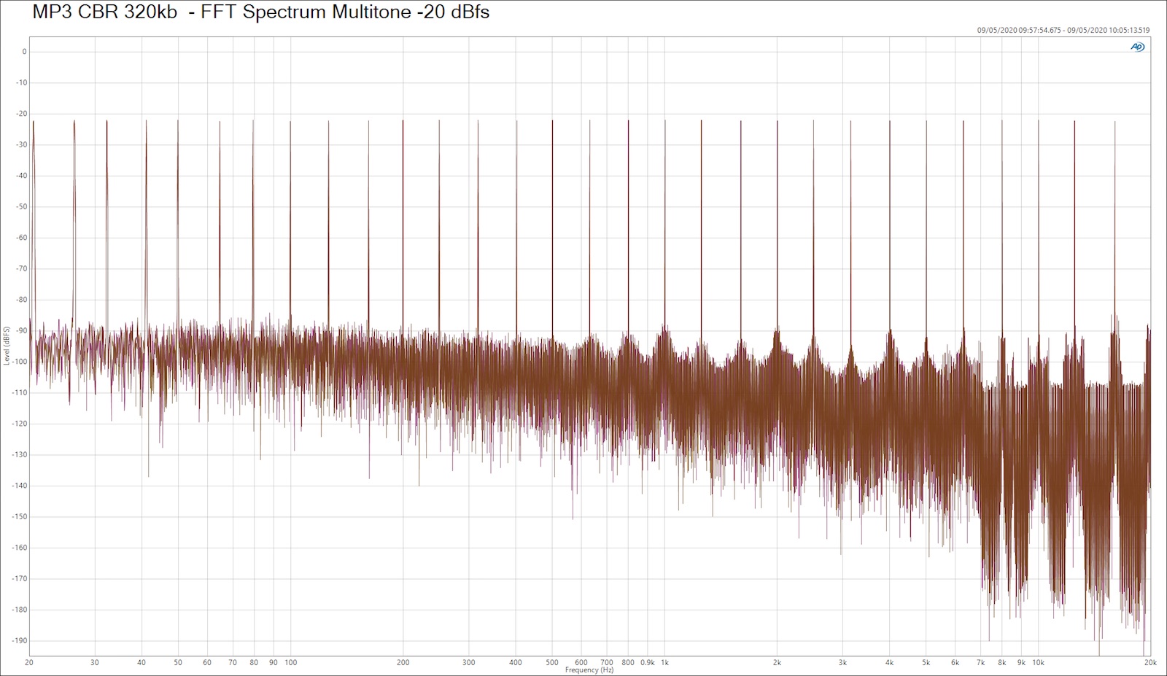Click the "-10" tick label on the level axis

tap(21, 82)
